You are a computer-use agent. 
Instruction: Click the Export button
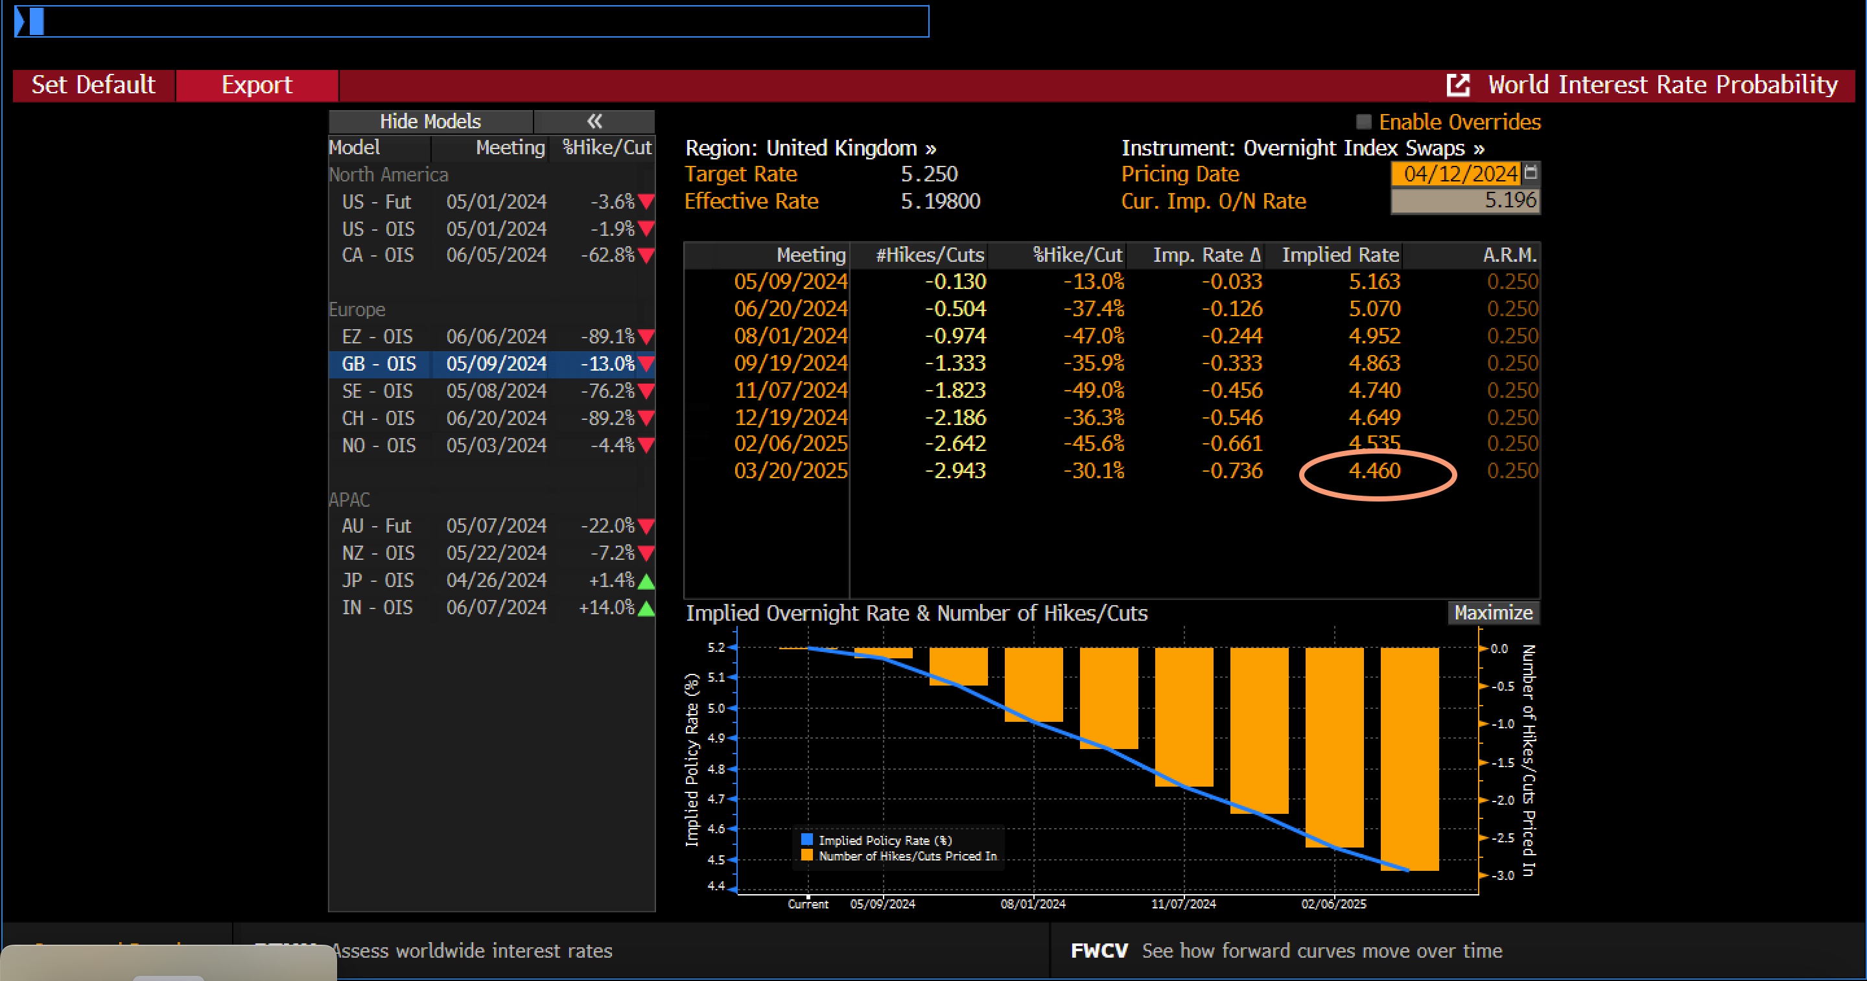pyautogui.click(x=257, y=85)
